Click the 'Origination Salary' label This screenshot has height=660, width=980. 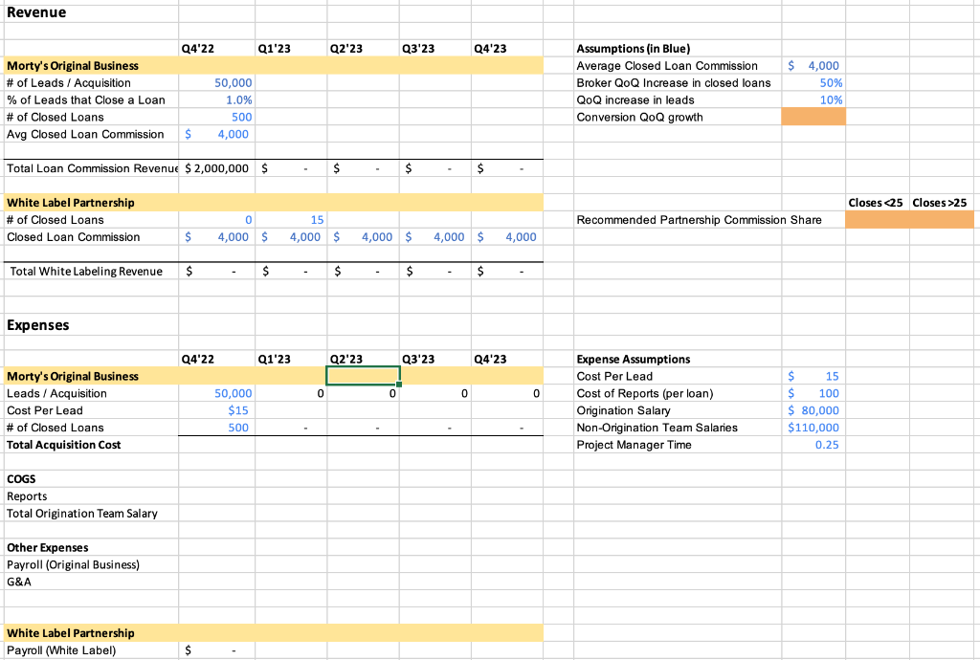(623, 410)
